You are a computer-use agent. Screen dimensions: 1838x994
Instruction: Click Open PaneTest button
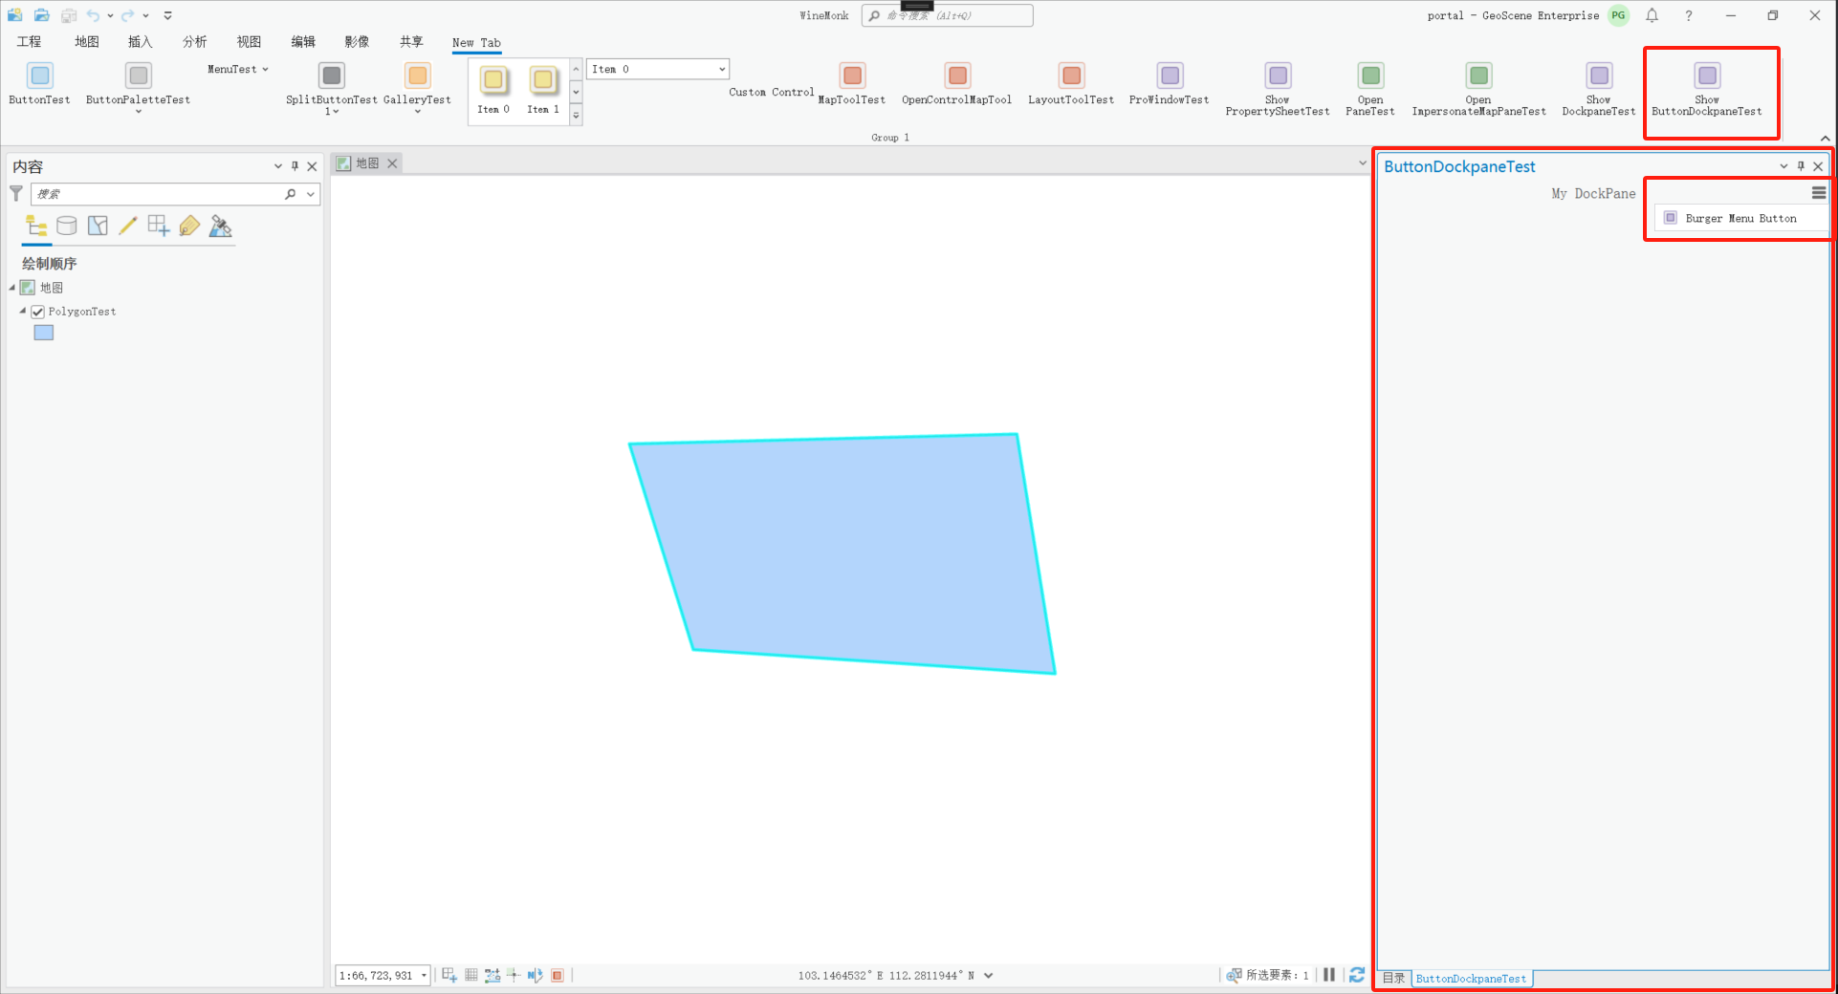click(x=1370, y=90)
